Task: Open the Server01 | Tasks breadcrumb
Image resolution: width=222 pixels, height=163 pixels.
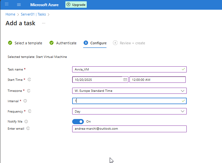Action: coord(33,14)
